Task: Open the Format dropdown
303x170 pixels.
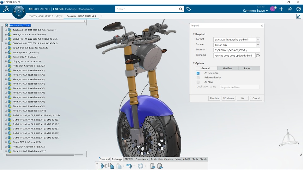Action: click(x=258, y=40)
